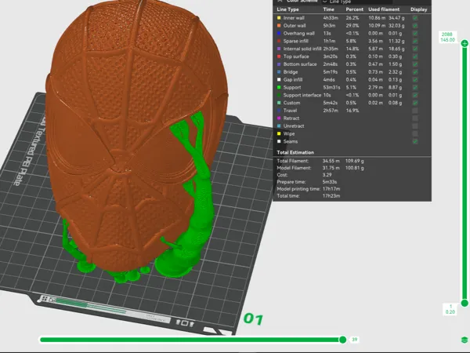Screen dimensions: 470x353
Task: Toggle the Support interface display checkbox
Action: coord(415,95)
